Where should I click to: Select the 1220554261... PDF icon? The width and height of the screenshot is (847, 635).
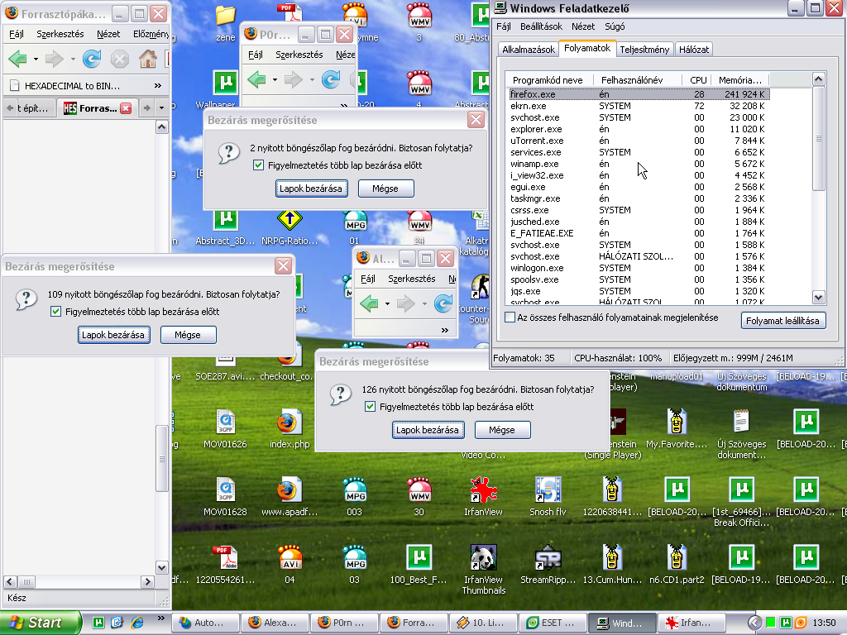(x=225, y=565)
